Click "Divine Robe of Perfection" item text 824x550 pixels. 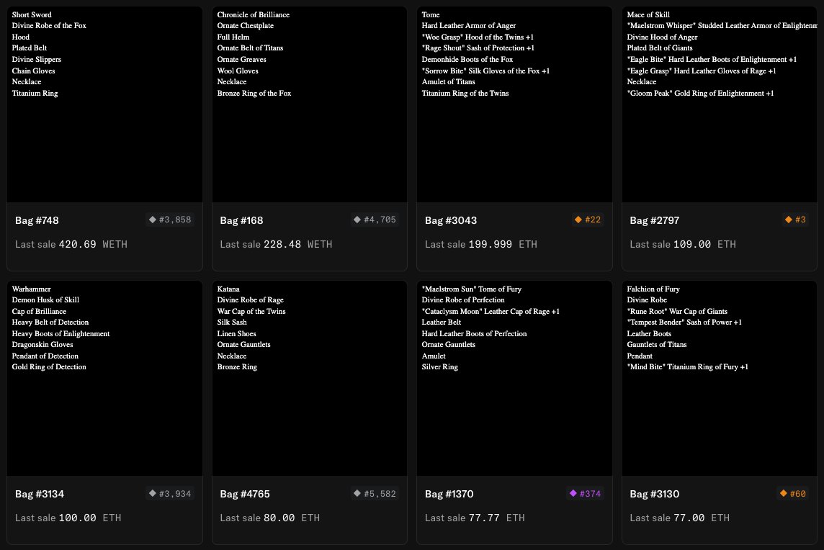(x=463, y=300)
